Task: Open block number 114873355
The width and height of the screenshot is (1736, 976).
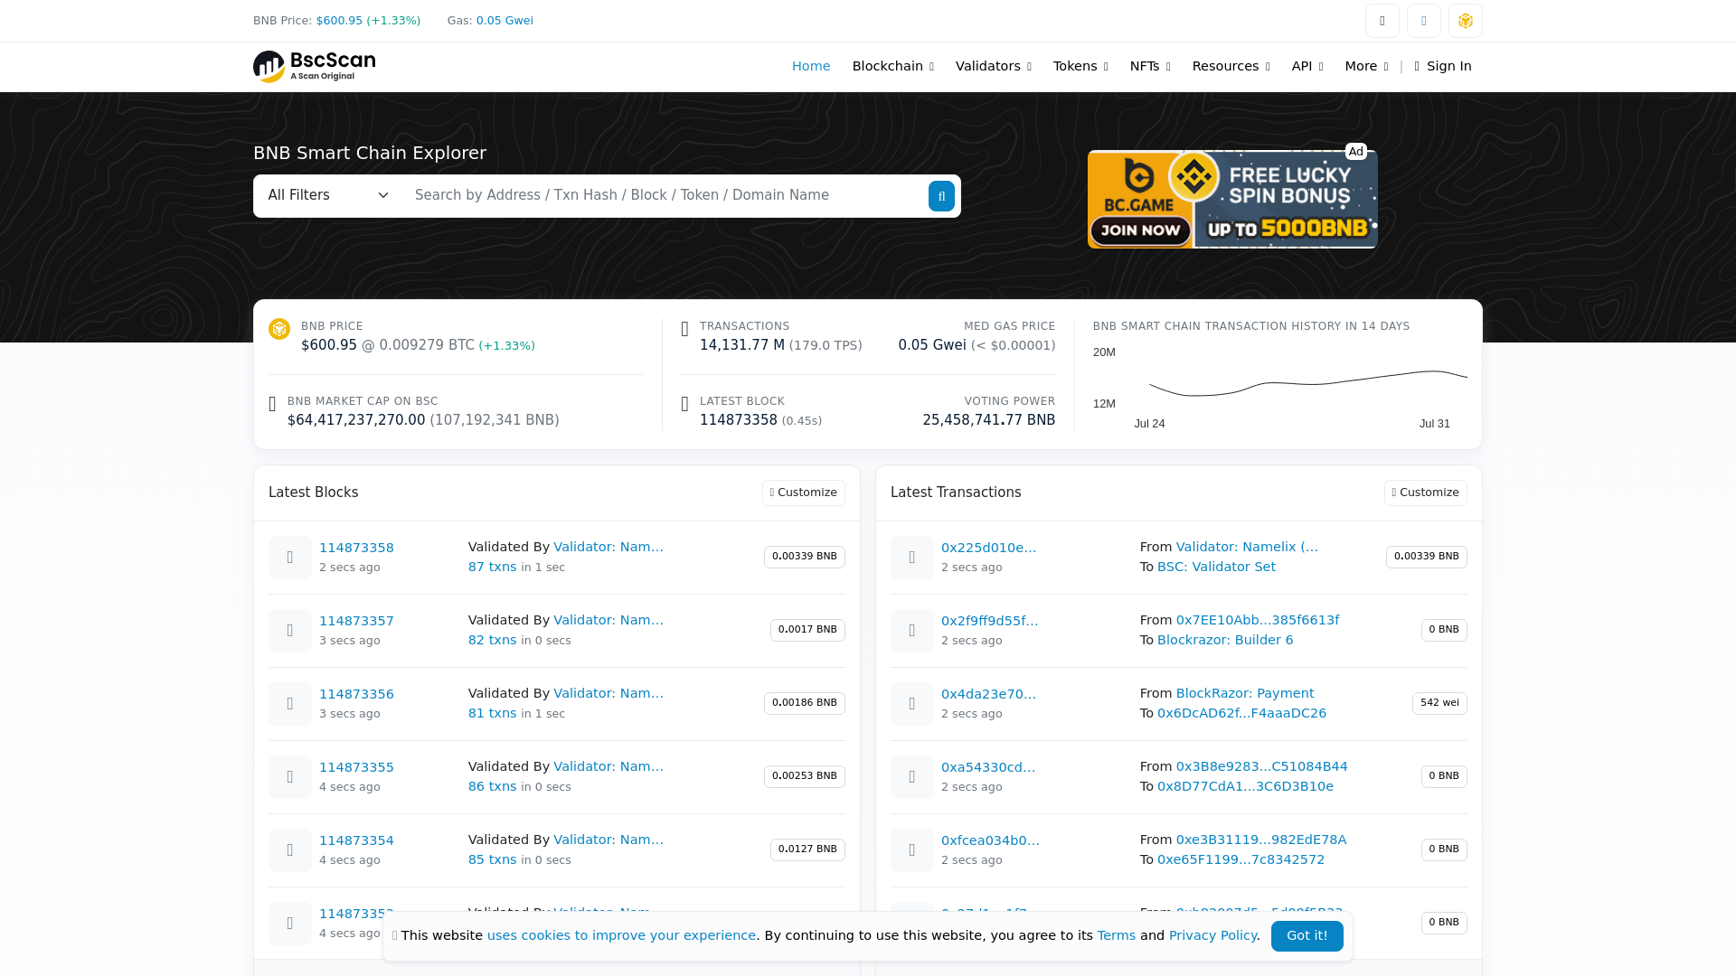Action: pos(356,767)
